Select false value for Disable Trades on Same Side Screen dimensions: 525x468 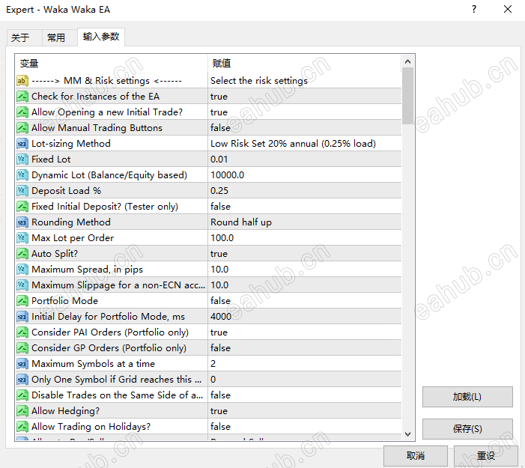[304, 395]
